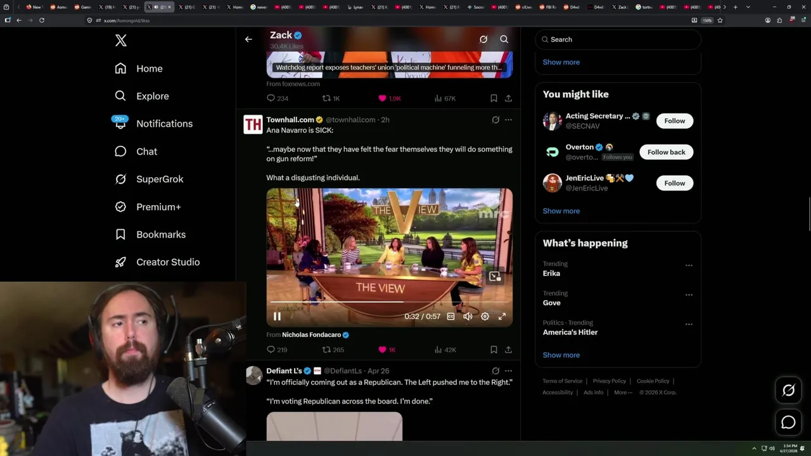The image size is (811, 456).
Task: Expand the browser tab list dropdown
Action: coord(748,7)
